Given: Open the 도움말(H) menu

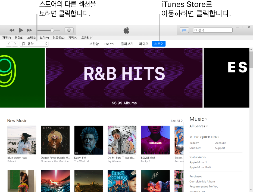Looking at the screenshot, I should pyautogui.click(x=87, y=38).
